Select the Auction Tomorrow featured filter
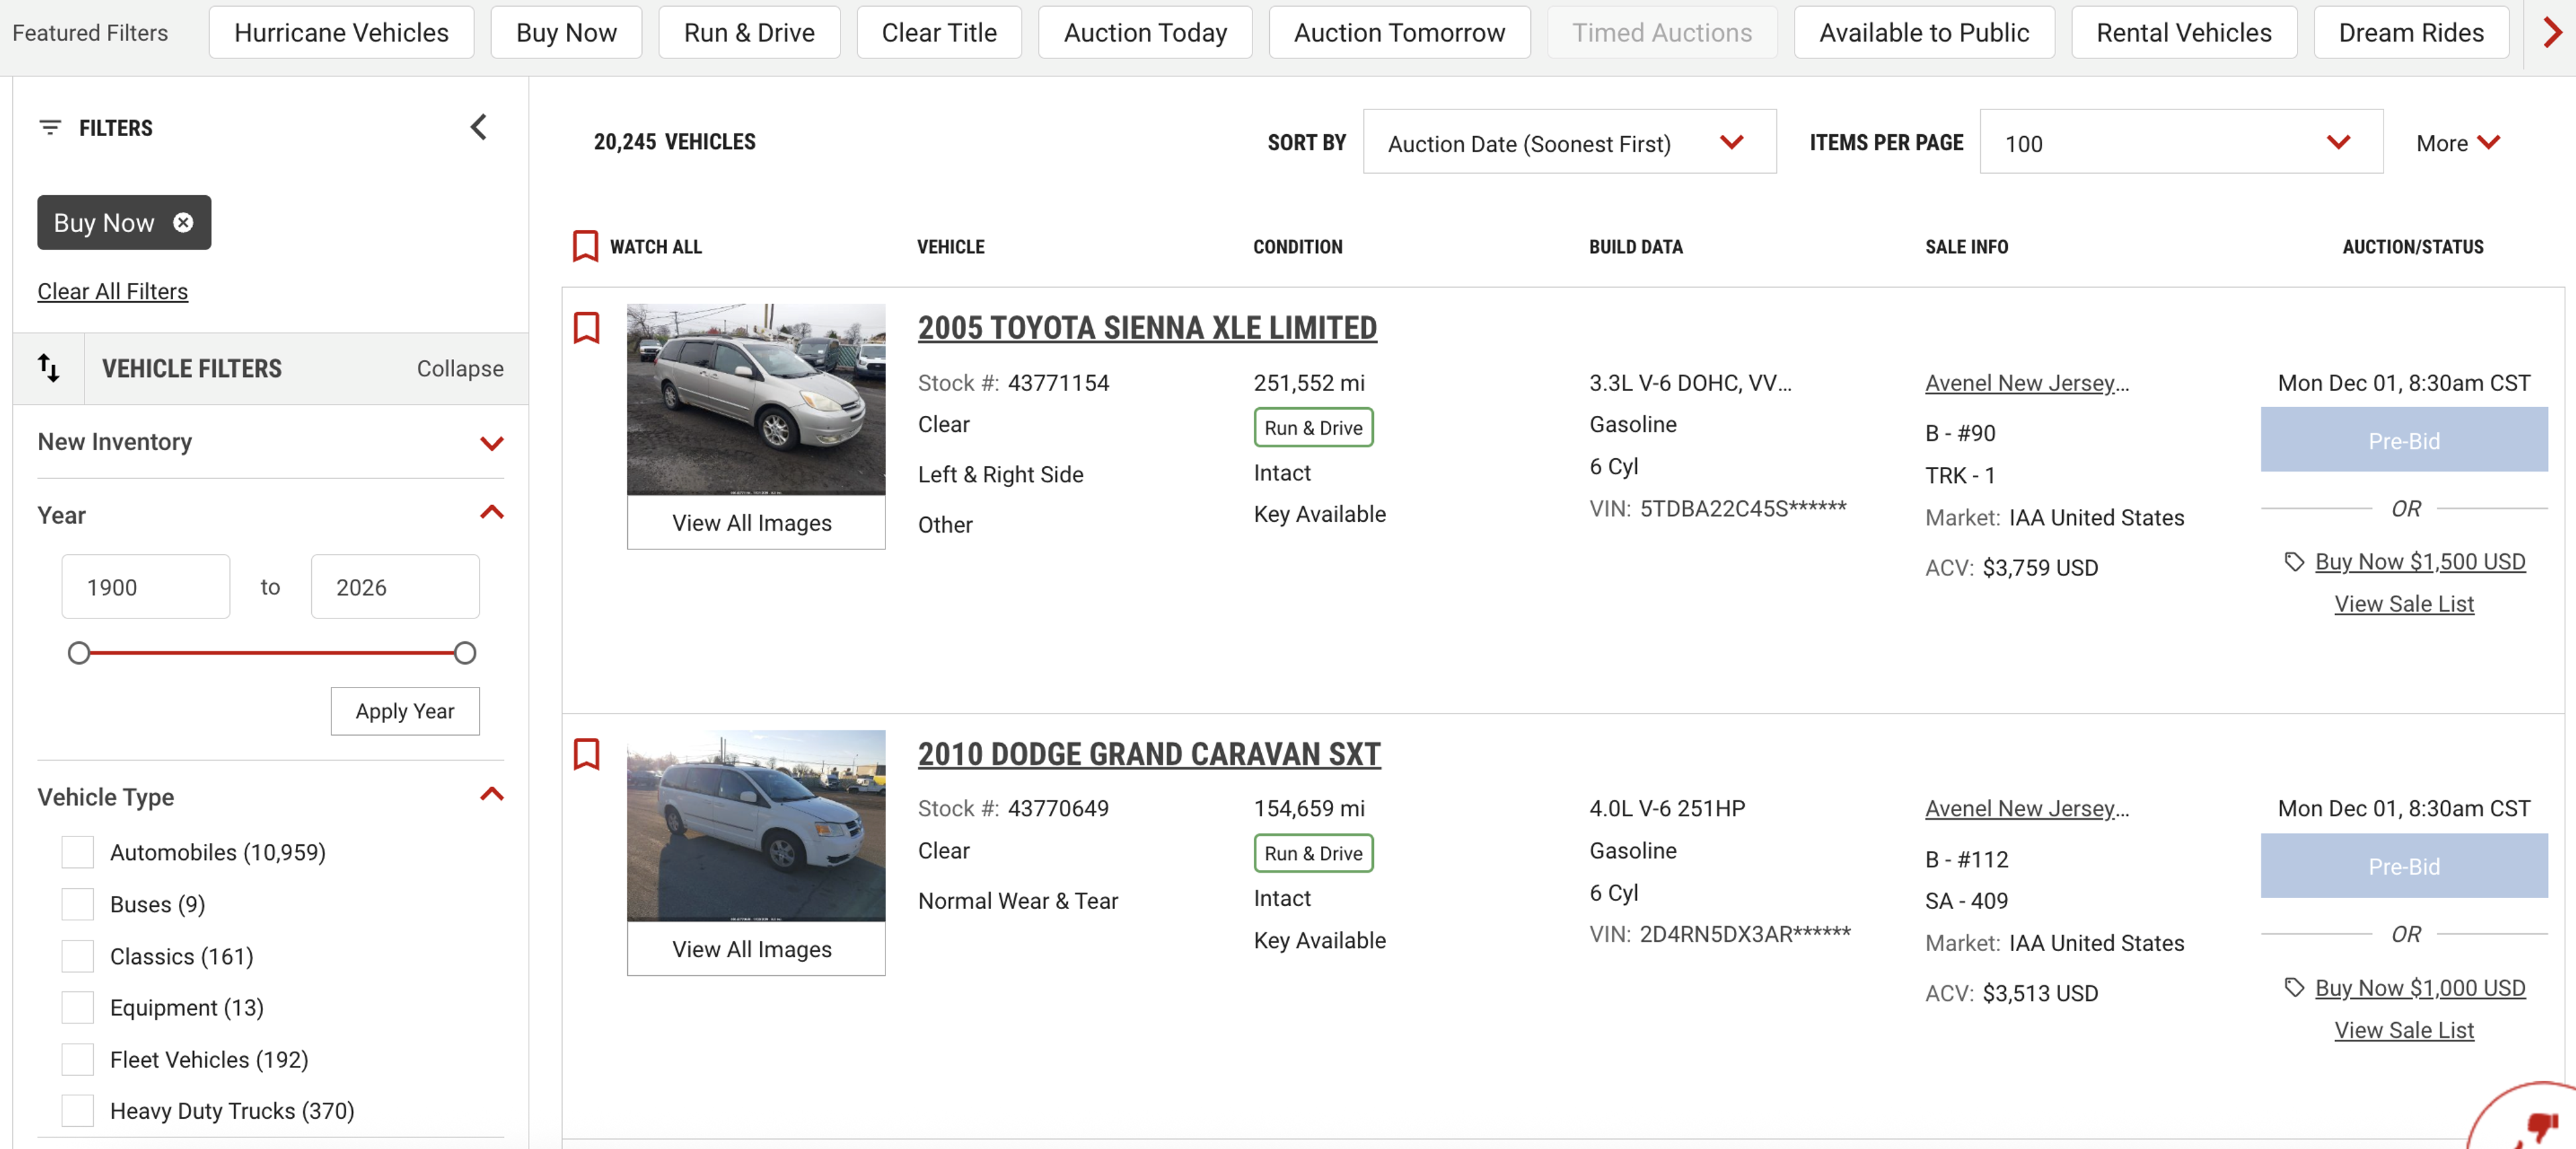 coord(1399,33)
